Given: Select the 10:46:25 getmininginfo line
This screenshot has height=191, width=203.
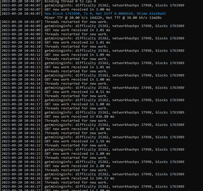Looking at the screenshot, I should 92,162.
